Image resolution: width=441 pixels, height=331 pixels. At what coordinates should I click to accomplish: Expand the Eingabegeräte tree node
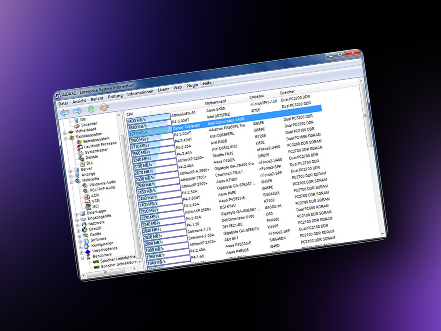76,220
